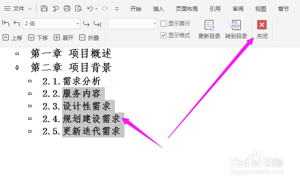Click 上移 to move item up
The width and height of the screenshot is (300, 182).
[x=13, y=38]
